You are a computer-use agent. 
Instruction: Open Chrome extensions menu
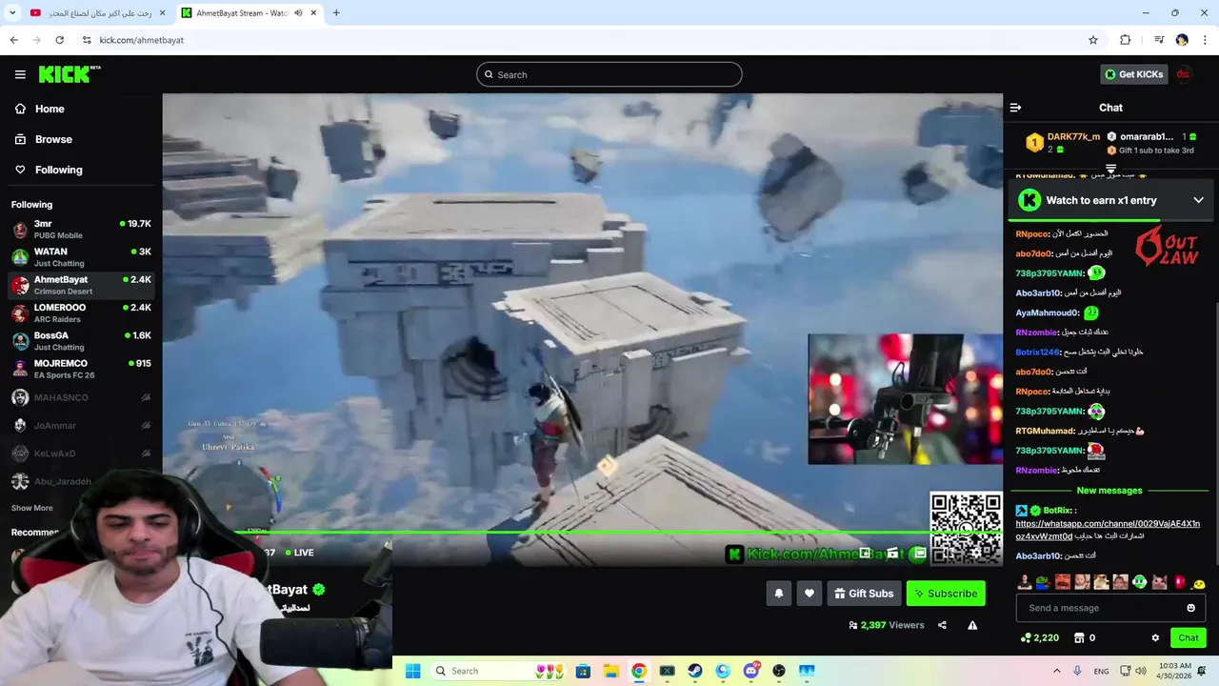pos(1125,40)
